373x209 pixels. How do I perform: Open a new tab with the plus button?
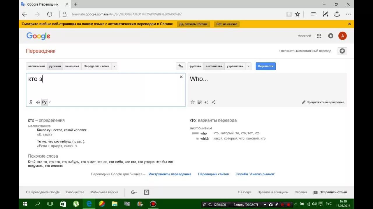click(75, 4)
